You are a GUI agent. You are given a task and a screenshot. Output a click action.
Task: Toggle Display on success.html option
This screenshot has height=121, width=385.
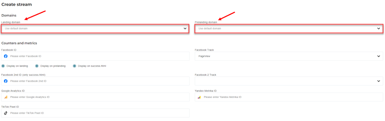pos(74,66)
